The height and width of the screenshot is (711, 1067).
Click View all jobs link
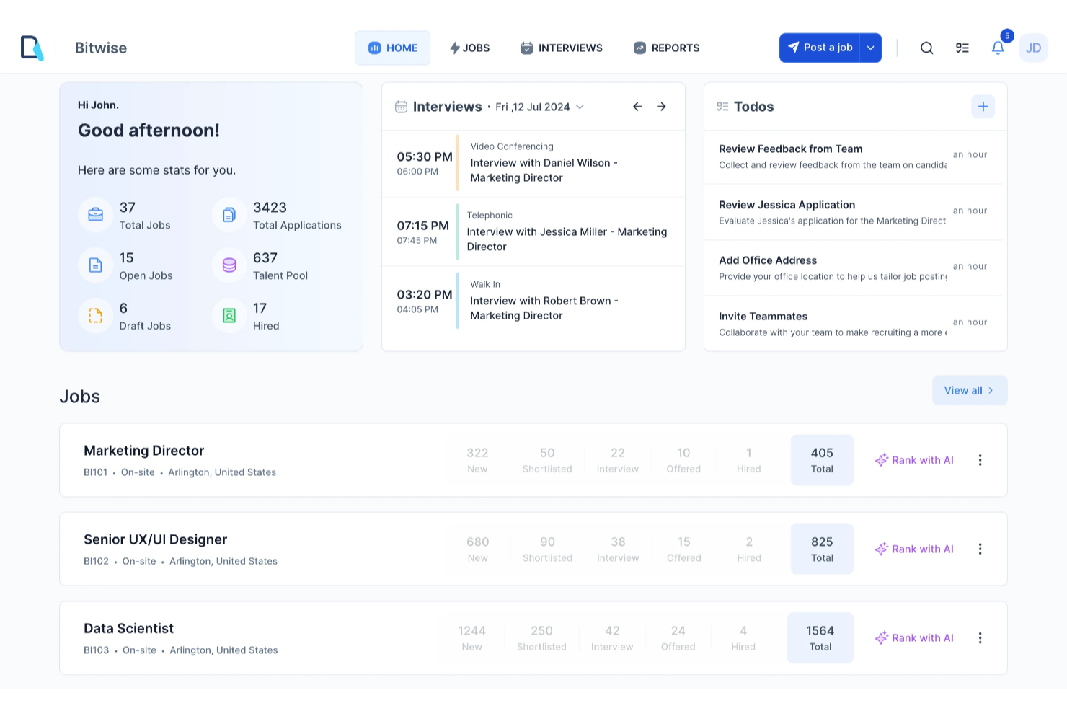pos(970,390)
